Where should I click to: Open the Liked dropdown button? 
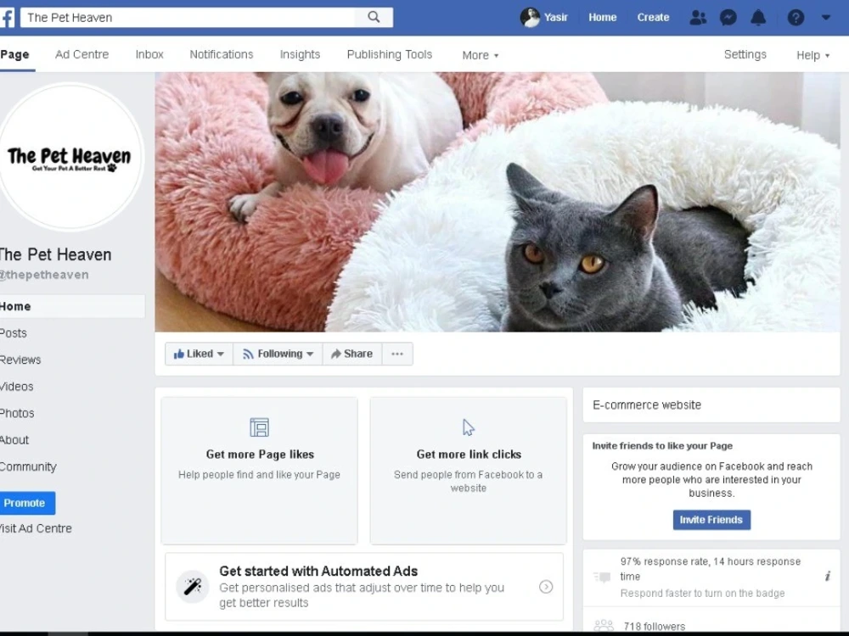[x=199, y=354]
